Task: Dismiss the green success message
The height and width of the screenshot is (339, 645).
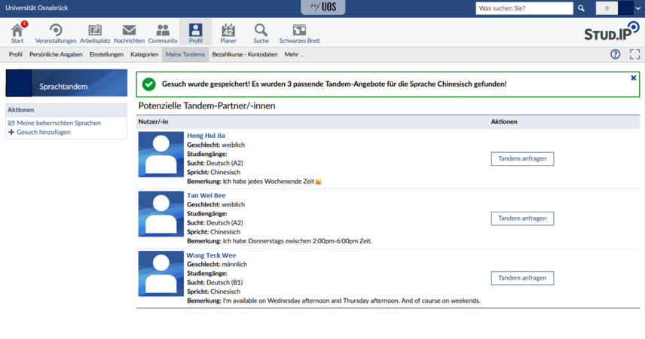Action: click(x=633, y=78)
